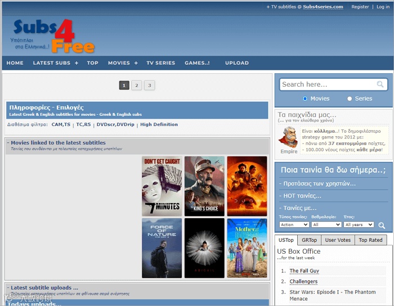Apply the High Definition filter
The width and height of the screenshot is (394, 306).
(159, 124)
